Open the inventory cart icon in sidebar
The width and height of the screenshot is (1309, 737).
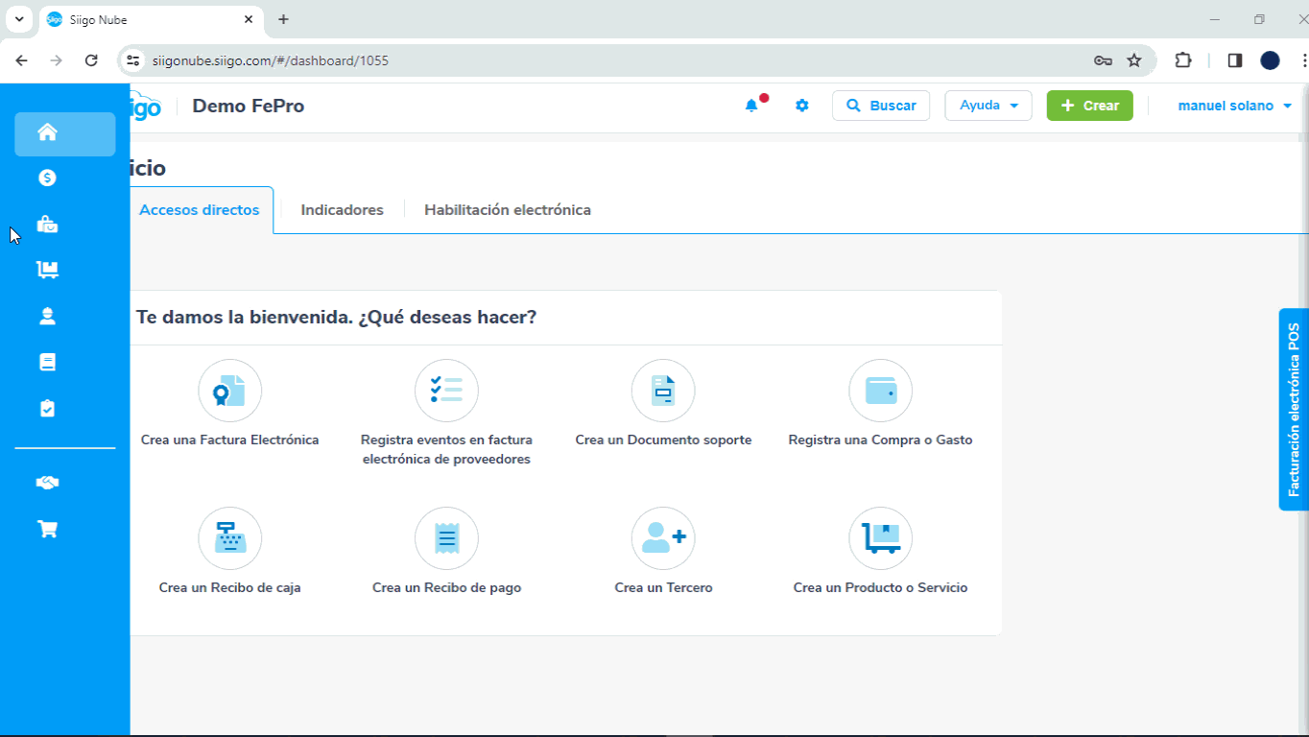pos(47,270)
